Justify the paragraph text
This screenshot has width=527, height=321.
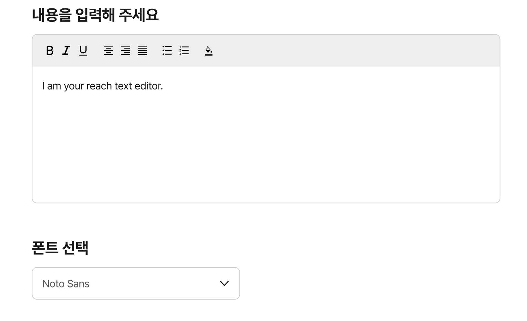coord(142,50)
